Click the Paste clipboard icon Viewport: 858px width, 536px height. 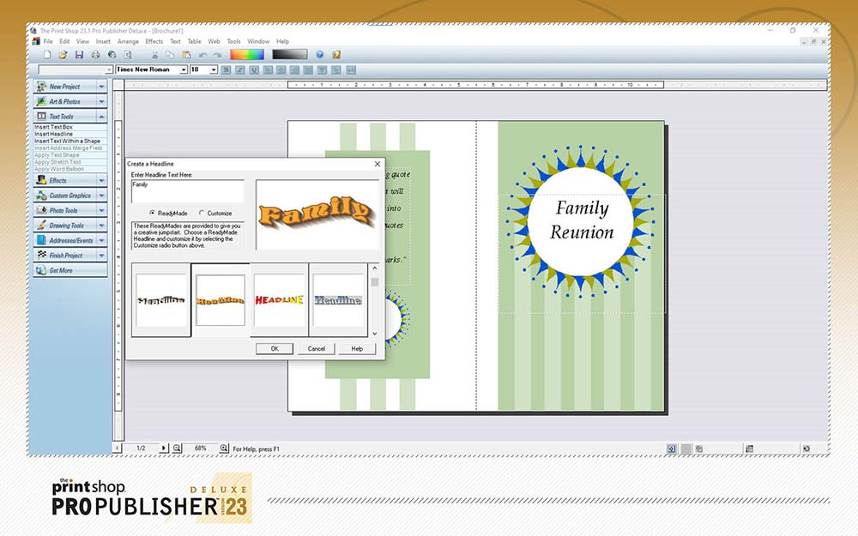(x=186, y=55)
